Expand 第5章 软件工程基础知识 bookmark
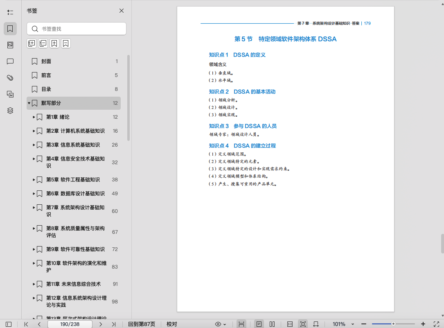Viewport: 444px width, 328px height. click(34, 180)
